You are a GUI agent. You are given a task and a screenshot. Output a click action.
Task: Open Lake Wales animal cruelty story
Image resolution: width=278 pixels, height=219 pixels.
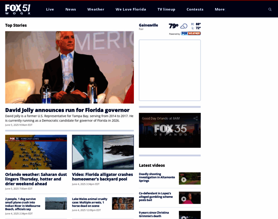[90, 202]
